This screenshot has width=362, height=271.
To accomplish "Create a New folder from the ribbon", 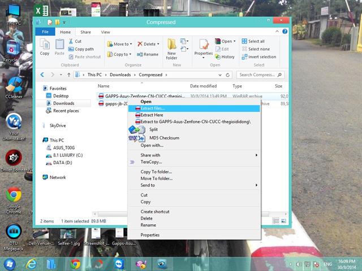I will coord(171,49).
